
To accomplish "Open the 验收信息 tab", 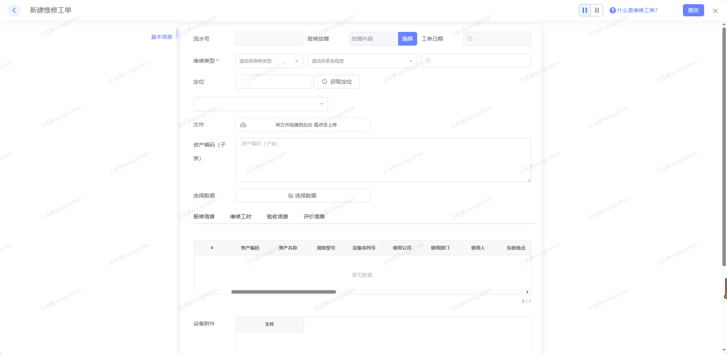I will click(277, 217).
